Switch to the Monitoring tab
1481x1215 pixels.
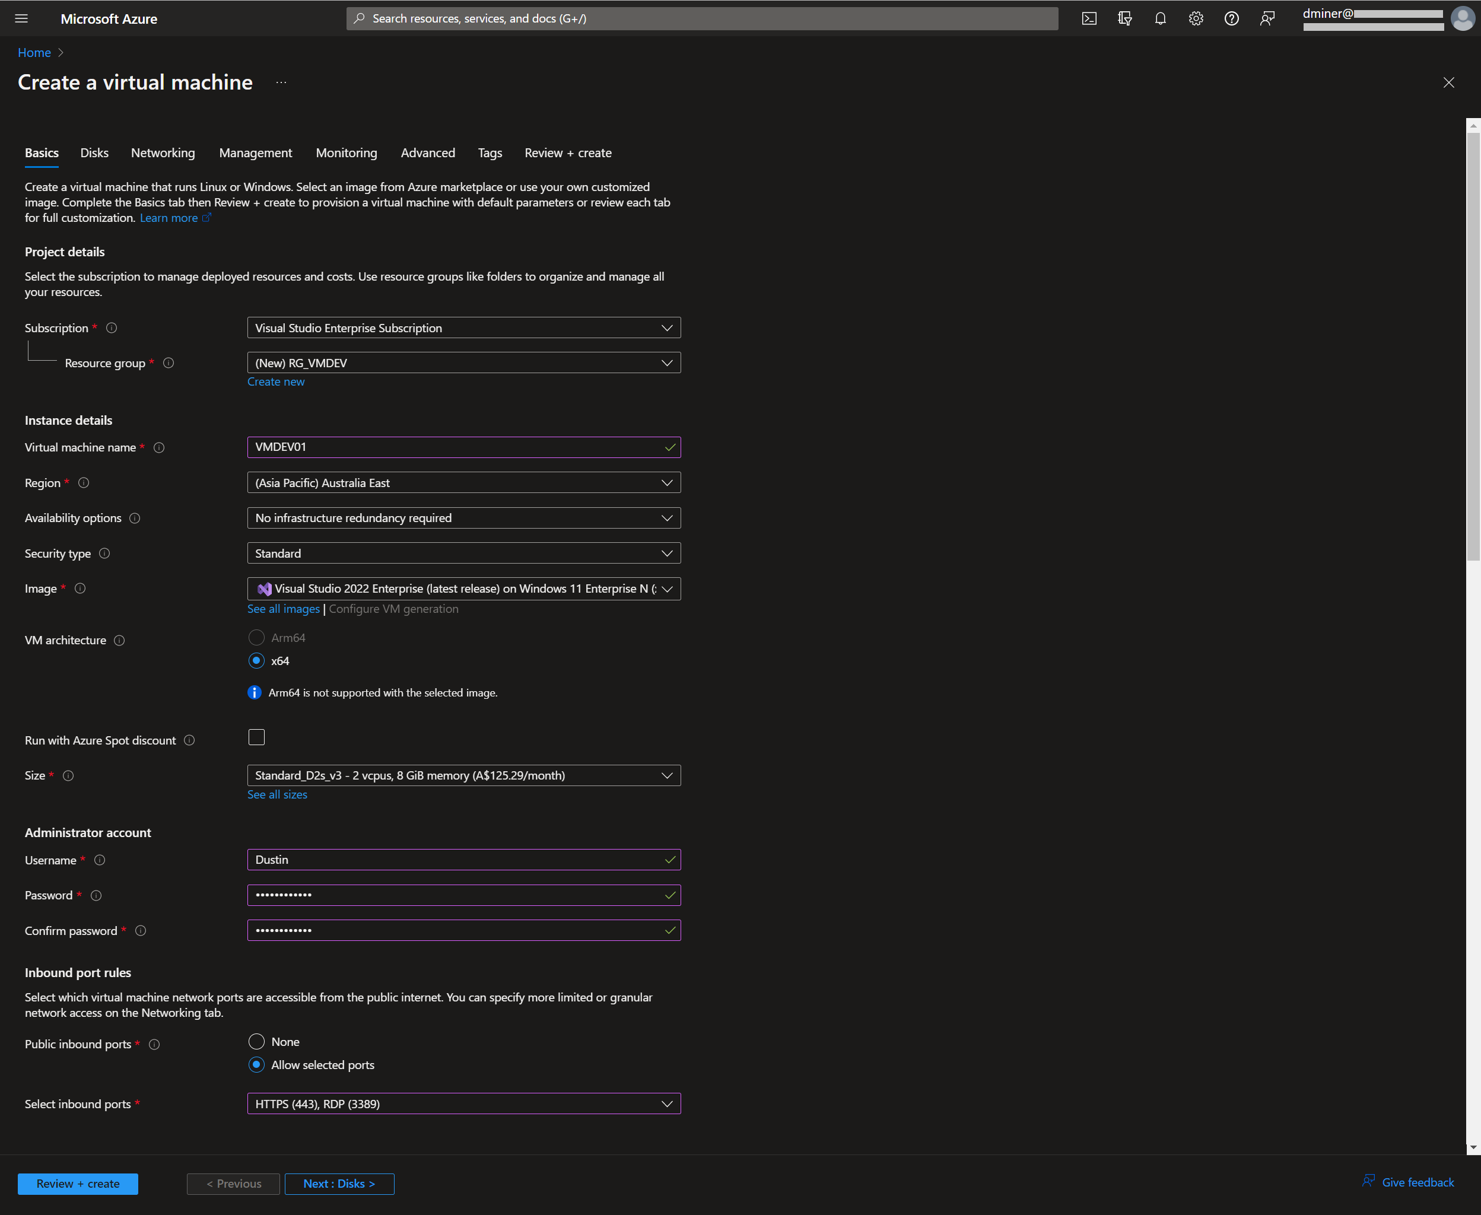pyautogui.click(x=347, y=152)
